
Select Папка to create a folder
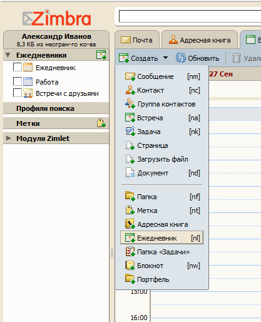(162, 197)
